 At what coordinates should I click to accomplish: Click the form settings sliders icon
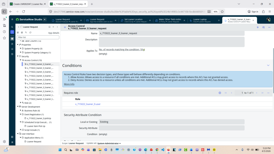tap(263, 27)
